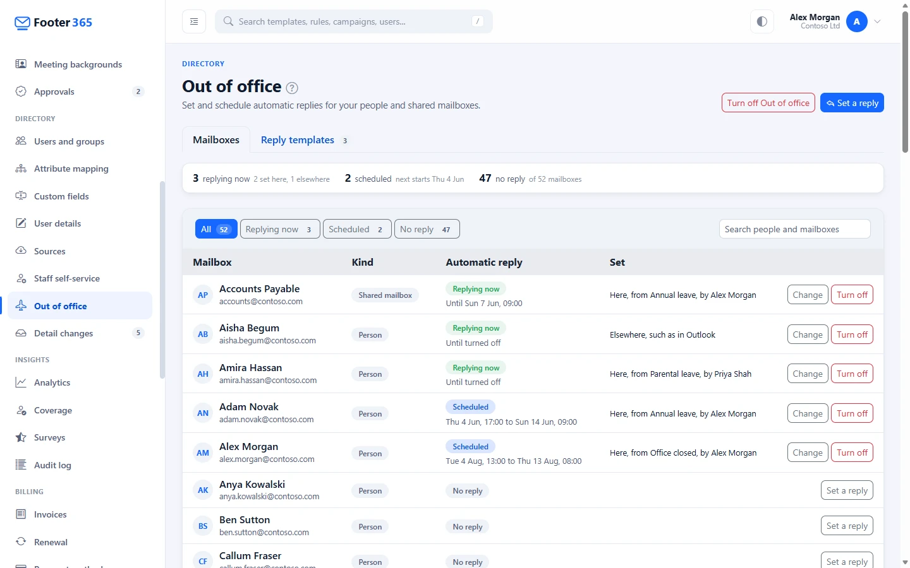Image resolution: width=910 pixels, height=568 pixels.
Task: Click Turn off Out of office button
Action: tap(768, 103)
